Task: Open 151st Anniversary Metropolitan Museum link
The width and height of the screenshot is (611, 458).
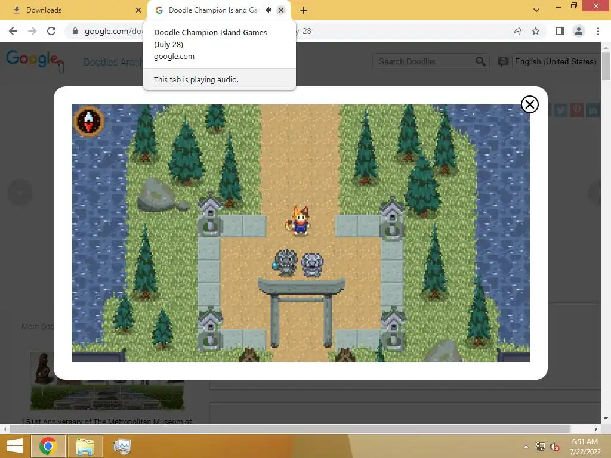Action: click(x=107, y=421)
